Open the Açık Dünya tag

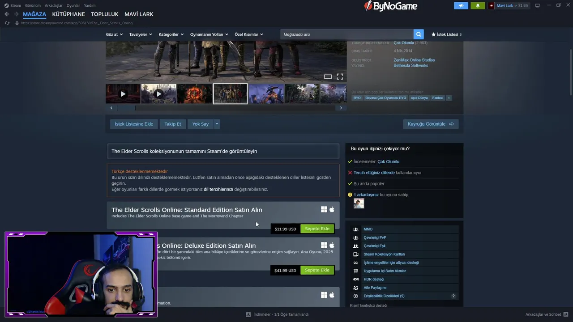pos(419,98)
